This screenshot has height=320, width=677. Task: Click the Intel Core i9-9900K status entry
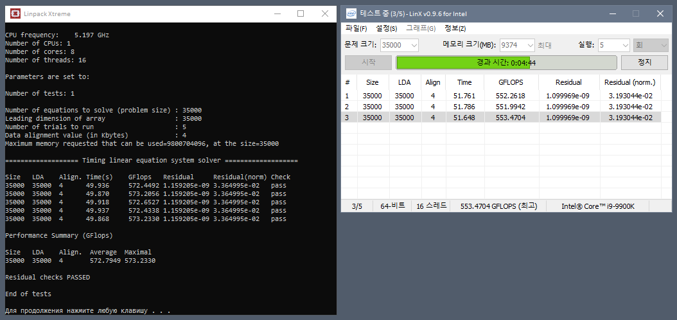click(598, 206)
